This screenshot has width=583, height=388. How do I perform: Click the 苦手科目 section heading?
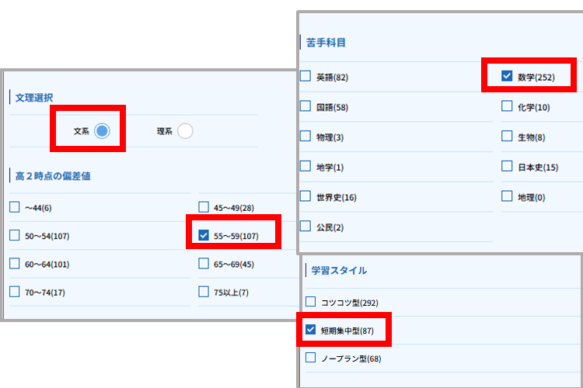(326, 43)
